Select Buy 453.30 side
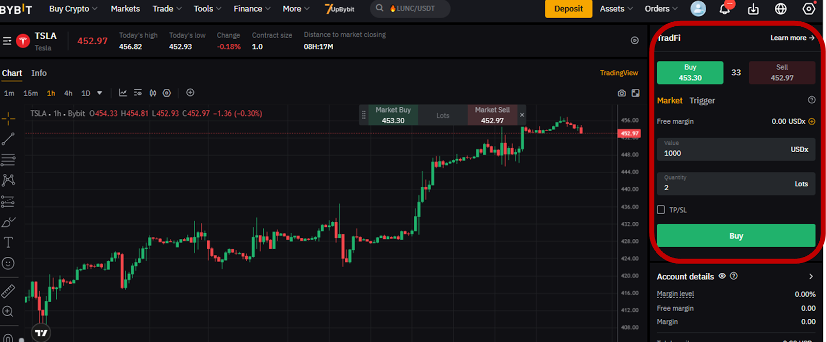The image size is (826, 342). click(x=690, y=73)
